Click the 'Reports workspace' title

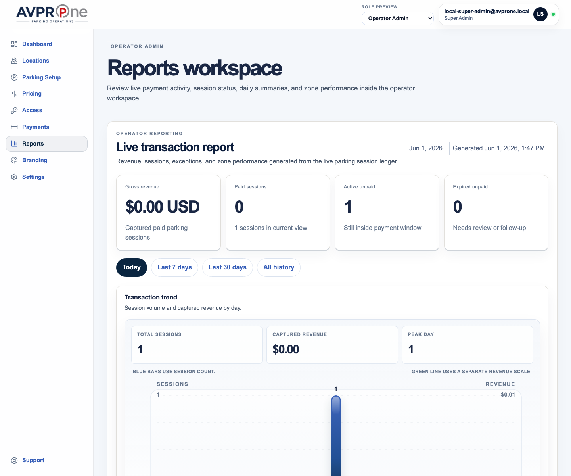(x=195, y=68)
